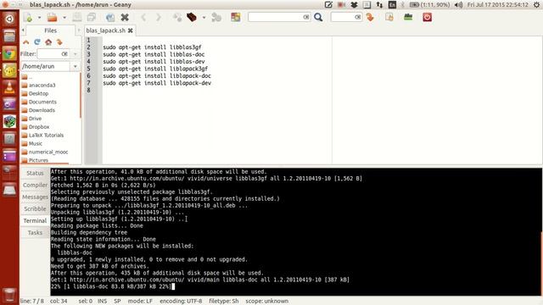Click the Build brick icon
Image resolution: width=543 pixels, height=305 pixels.
(192, 17)
